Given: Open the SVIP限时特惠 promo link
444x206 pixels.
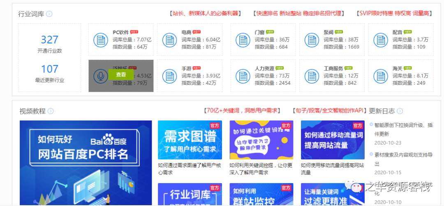Looking at the screenshot, I should (x=394, y=13).
